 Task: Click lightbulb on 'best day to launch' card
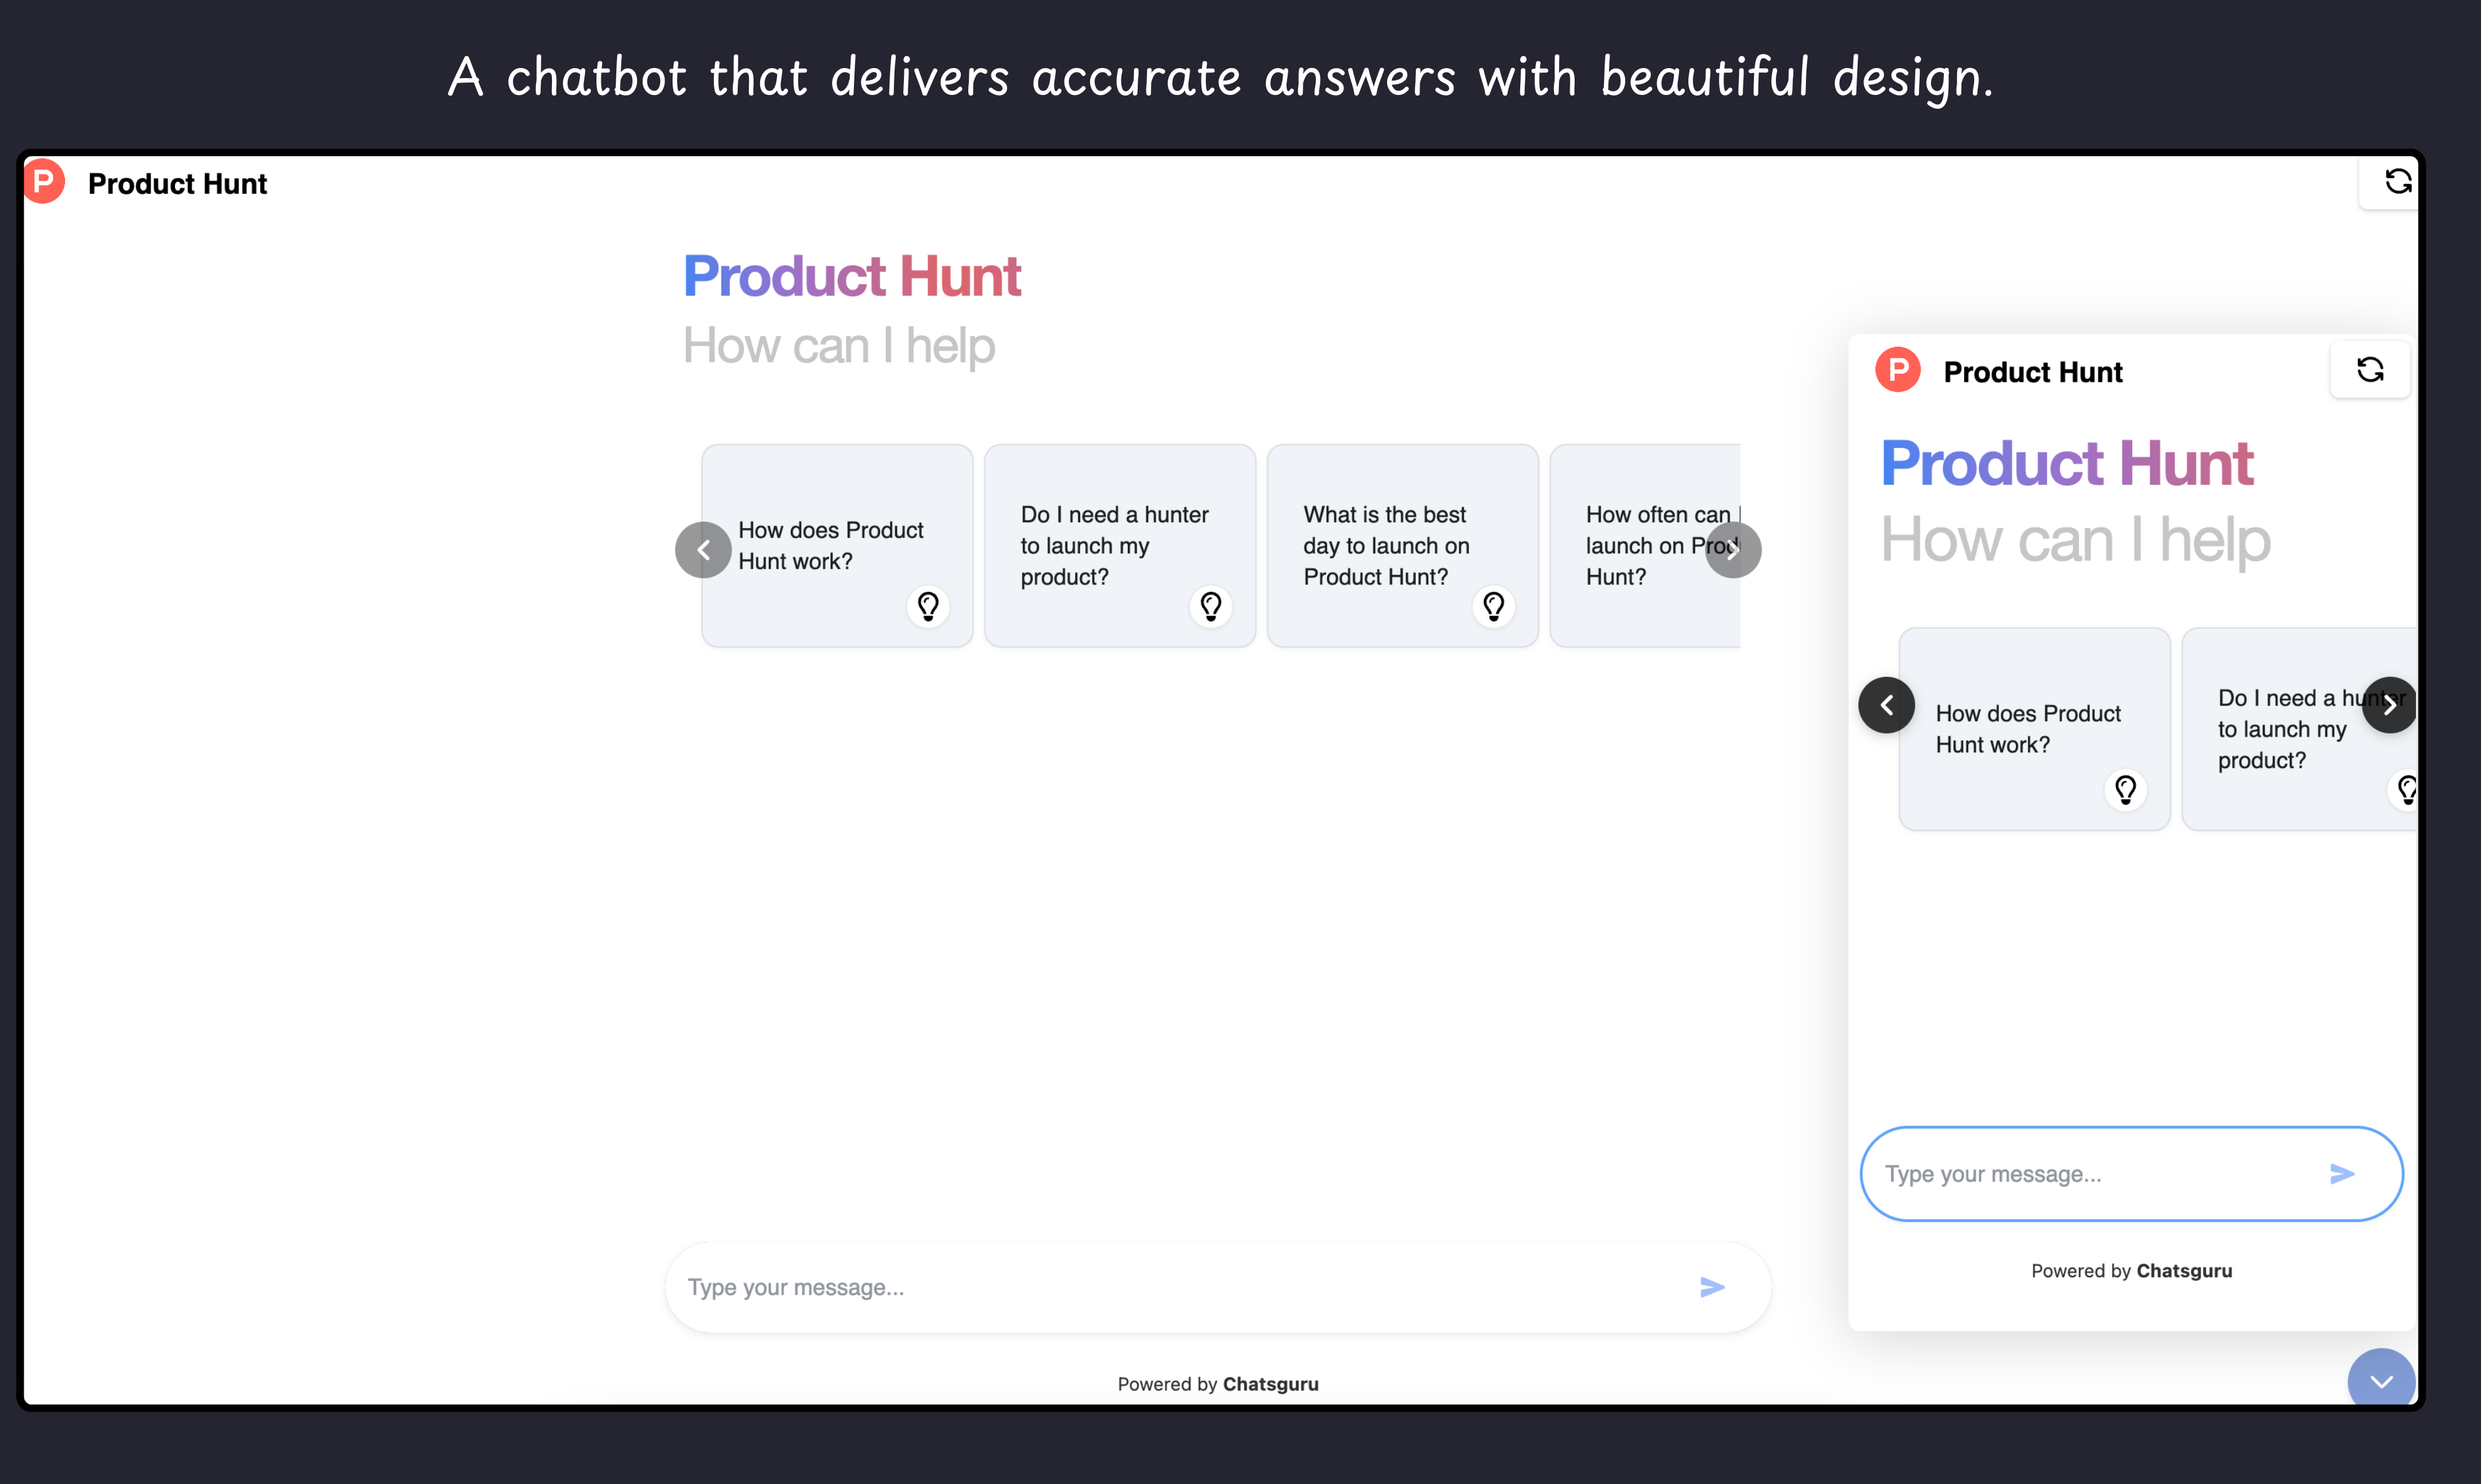[1493, 606]
